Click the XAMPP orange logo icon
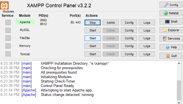This screenshot has height=104, width=183. click(4, 6)
